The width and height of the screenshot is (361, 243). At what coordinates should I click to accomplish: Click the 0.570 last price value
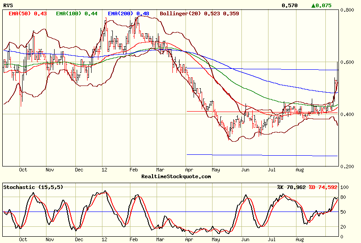pyautogui.click(x=289, y=5)
